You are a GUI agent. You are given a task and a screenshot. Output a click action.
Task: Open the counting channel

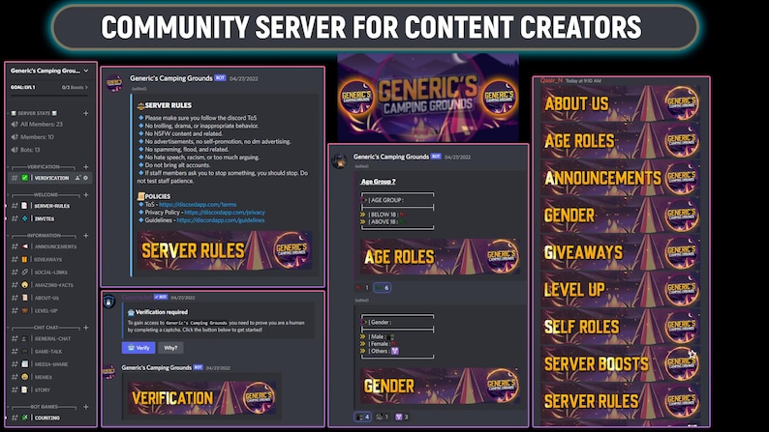point(49,418)
